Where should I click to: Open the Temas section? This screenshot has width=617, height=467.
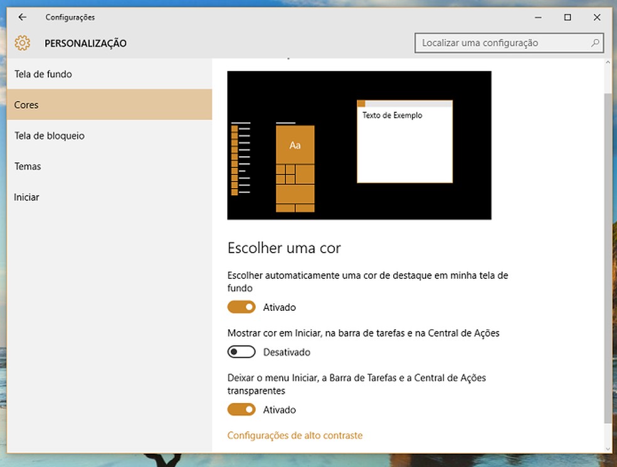point(28,166)
